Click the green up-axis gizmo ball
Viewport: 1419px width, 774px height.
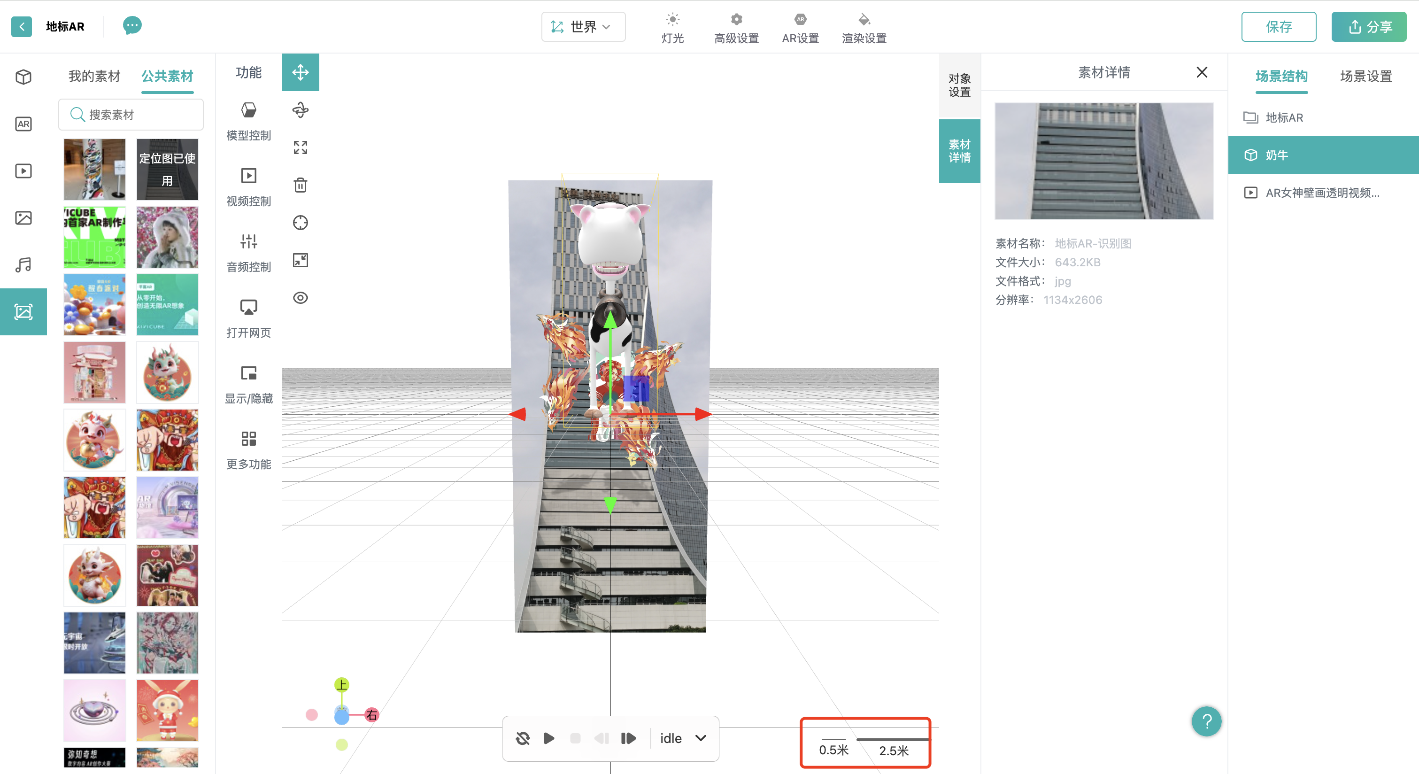341,685
